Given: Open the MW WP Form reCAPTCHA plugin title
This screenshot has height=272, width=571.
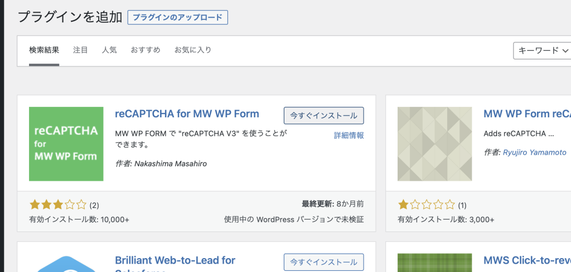Looking at the screenshot, I should point(528,114).
